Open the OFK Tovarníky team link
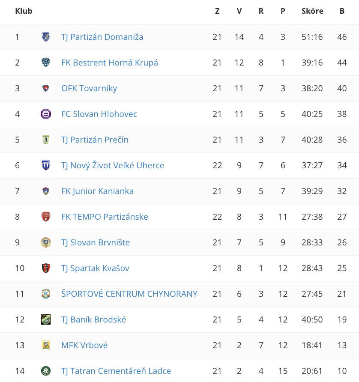This screenshot has height=382, width=359. pyautogui.click(x=89, y=89)
